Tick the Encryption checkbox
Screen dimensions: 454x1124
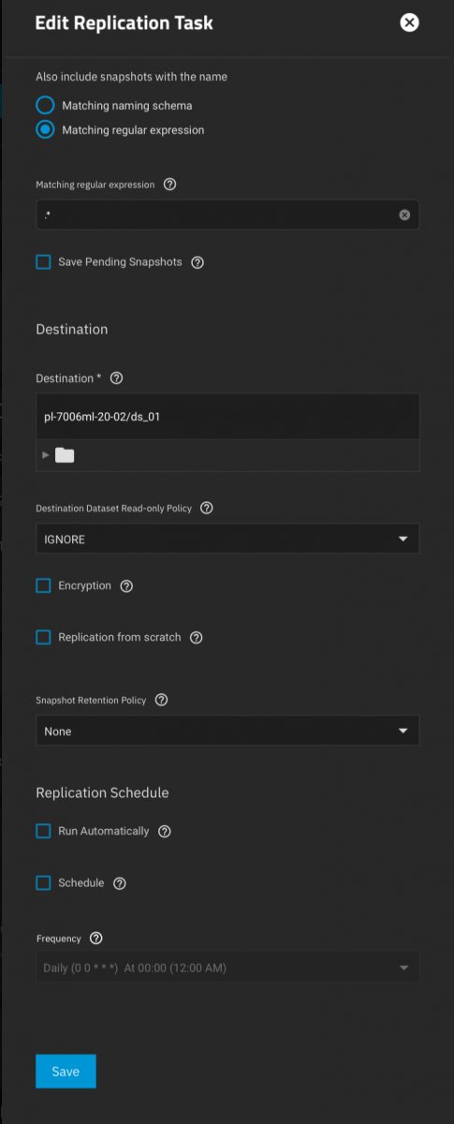(43, 585)
